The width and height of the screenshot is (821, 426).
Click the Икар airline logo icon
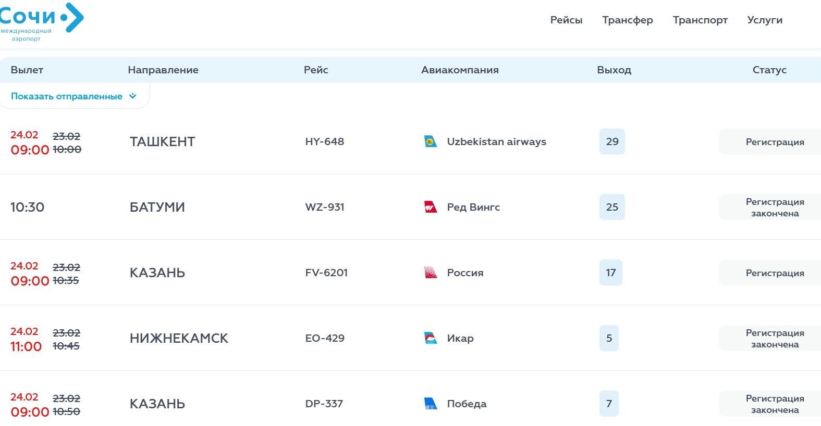point(431,338)
